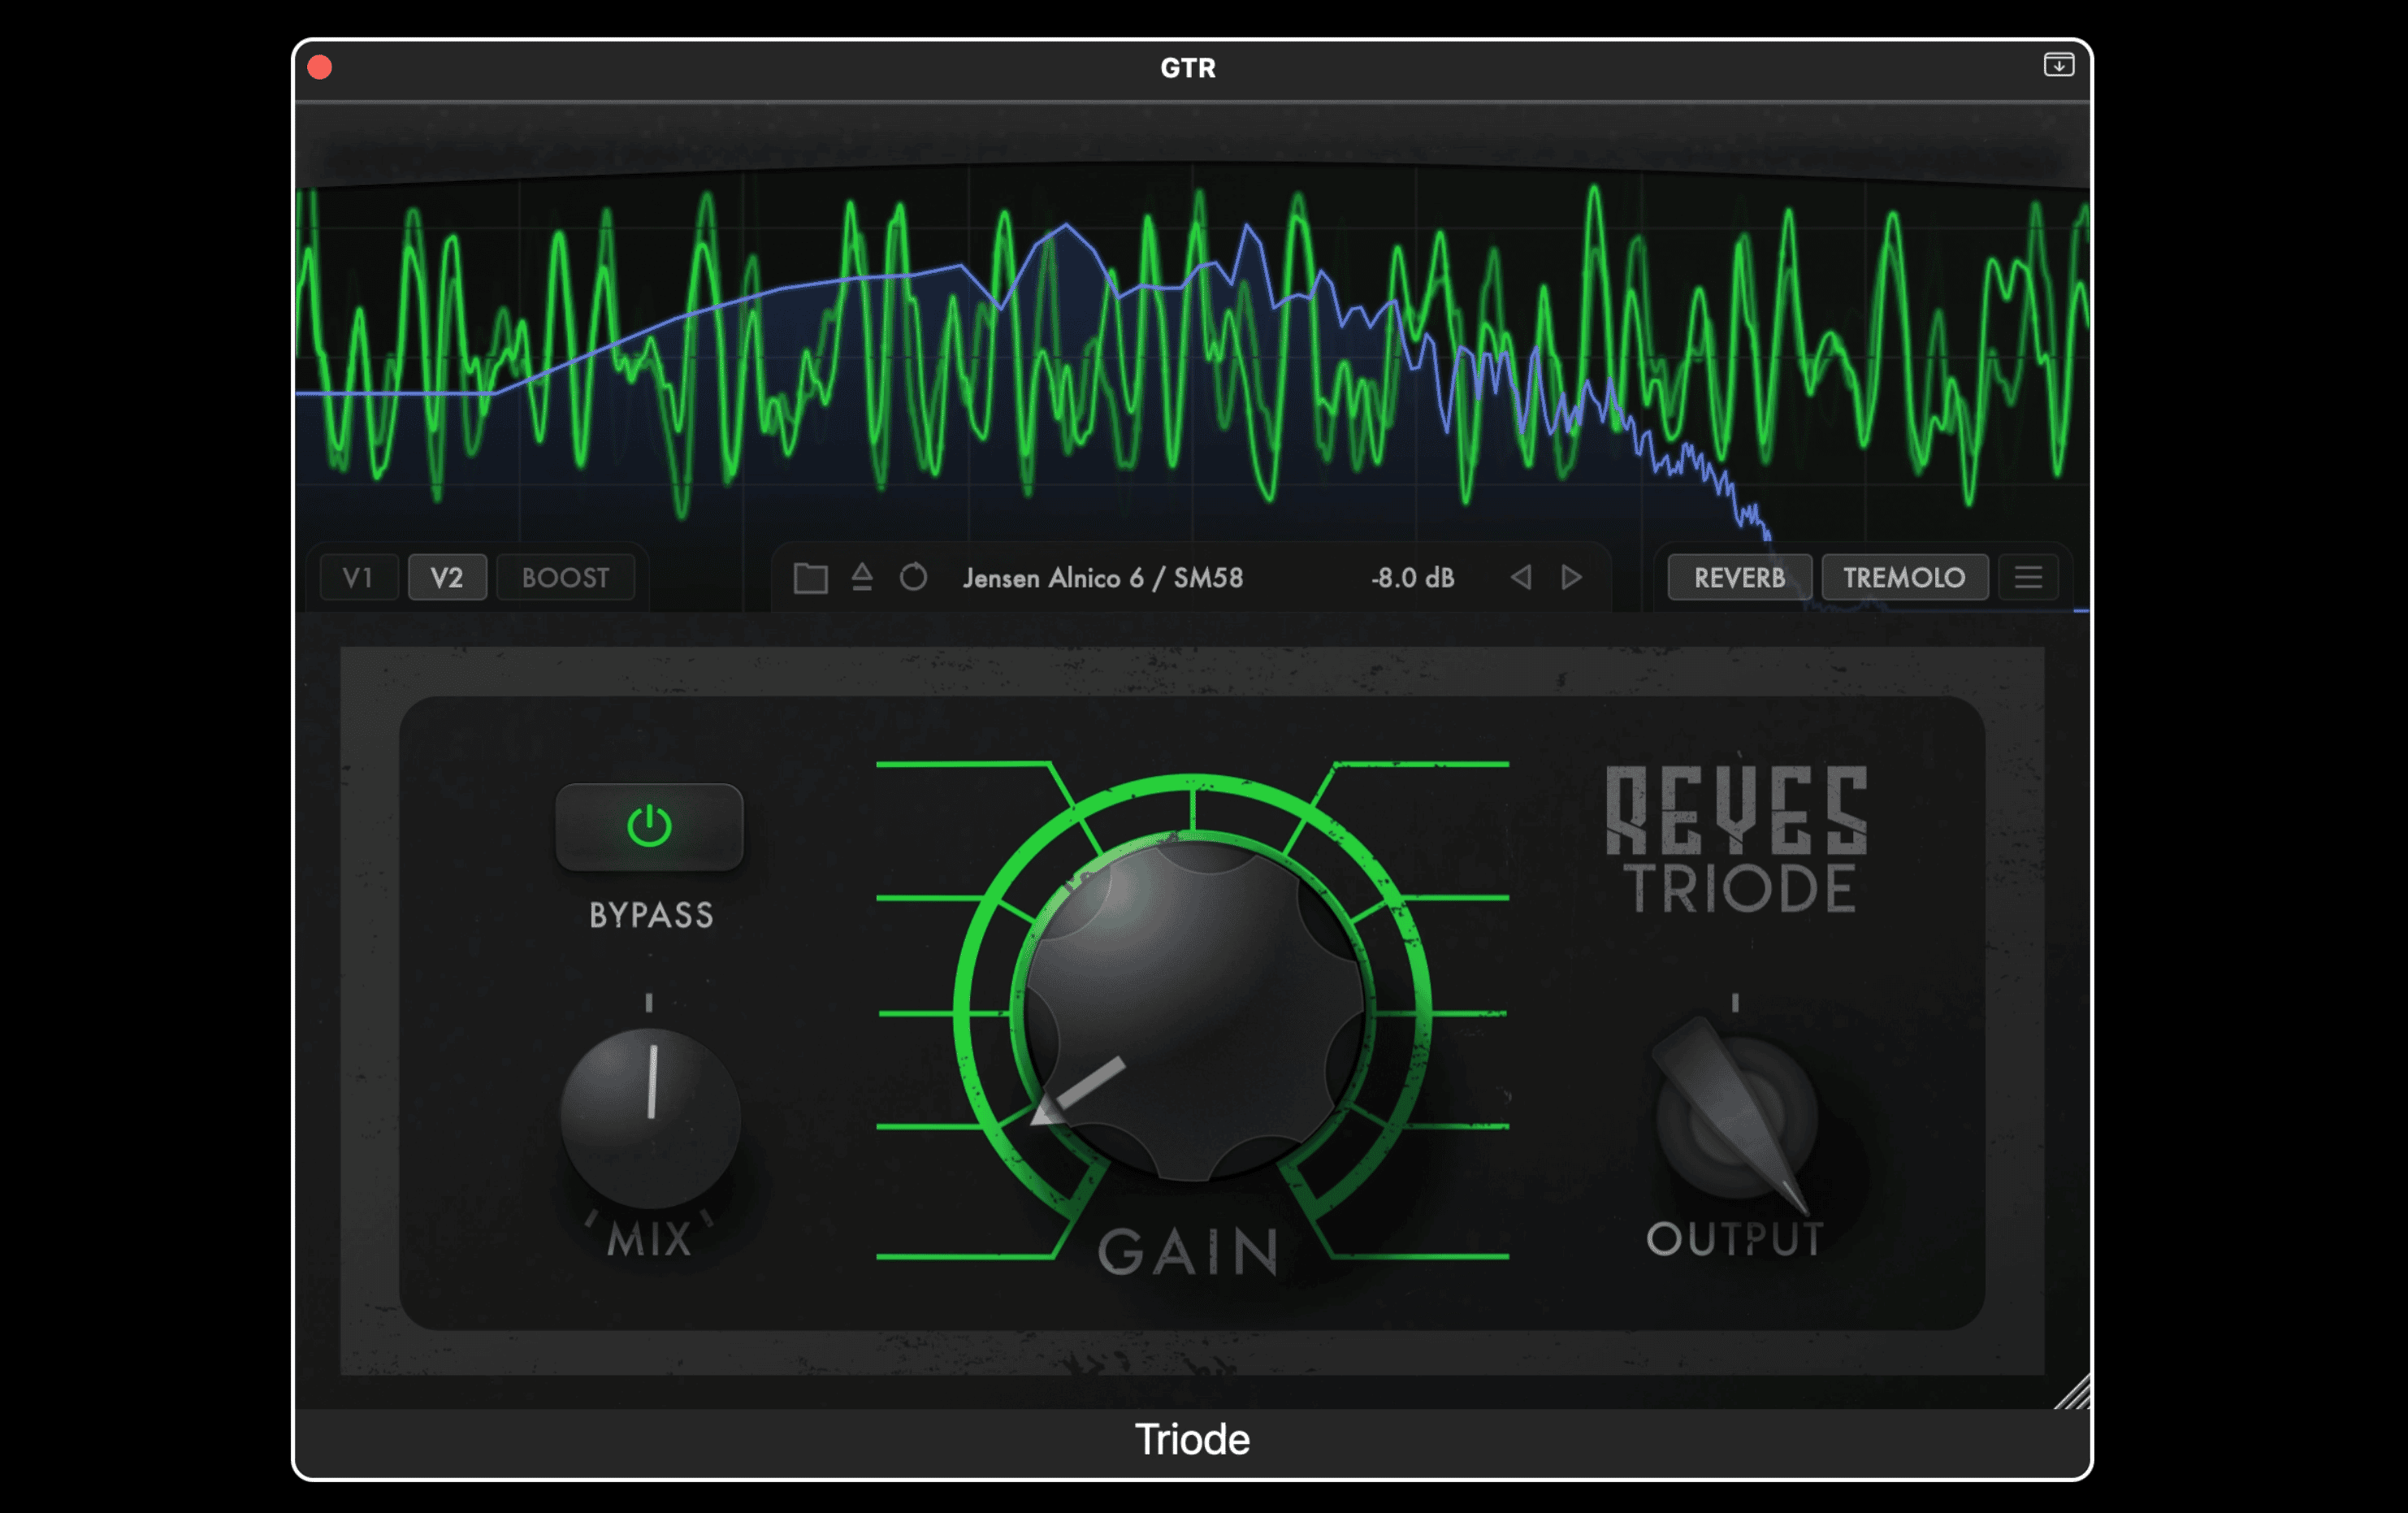Go to next cabinet with right arrow

click(x=1571, y=577)
